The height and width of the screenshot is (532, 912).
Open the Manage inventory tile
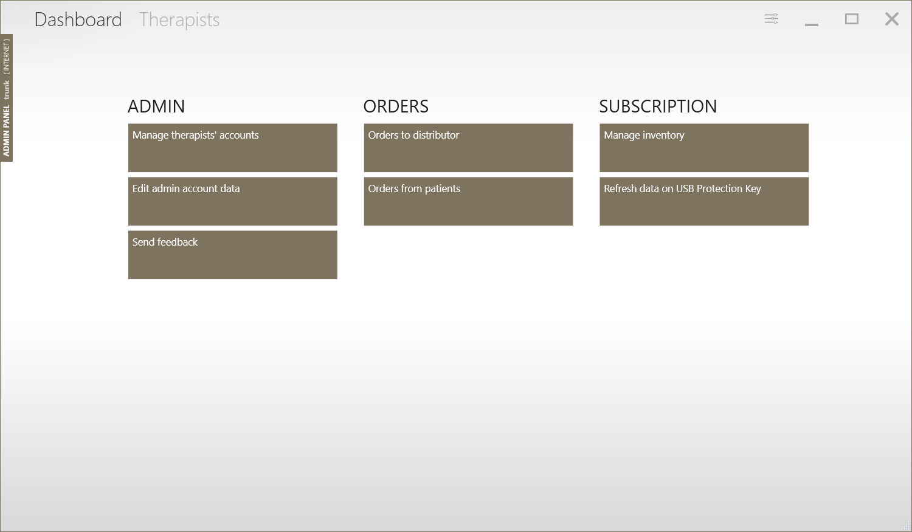click(x=704, y=148)
